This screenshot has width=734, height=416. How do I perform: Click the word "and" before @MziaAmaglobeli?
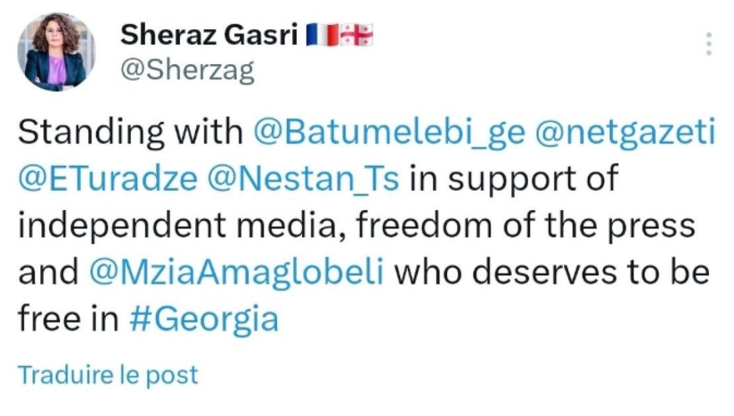click(x=48, y=273)
